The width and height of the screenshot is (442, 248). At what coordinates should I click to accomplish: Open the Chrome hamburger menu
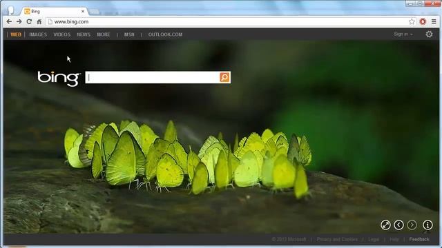click(x=434, y=21)
